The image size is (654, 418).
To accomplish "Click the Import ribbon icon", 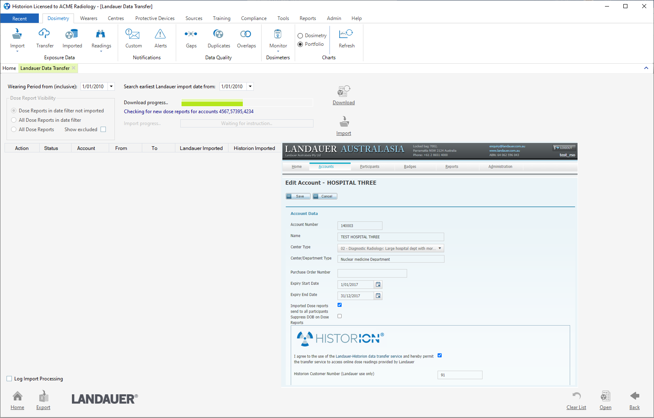I will coord(17,34).
